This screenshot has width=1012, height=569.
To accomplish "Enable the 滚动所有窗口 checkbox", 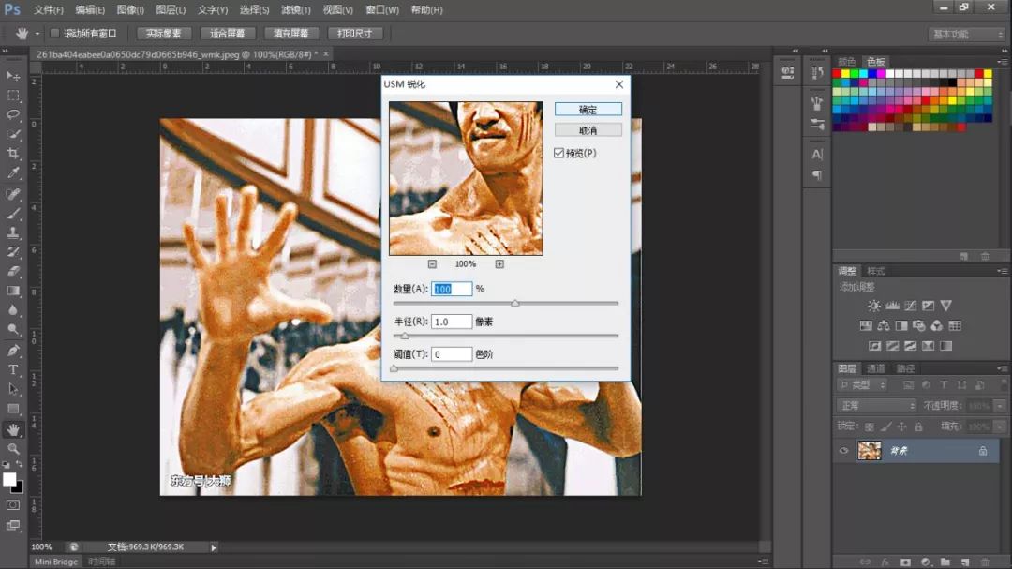I will 54,34.
